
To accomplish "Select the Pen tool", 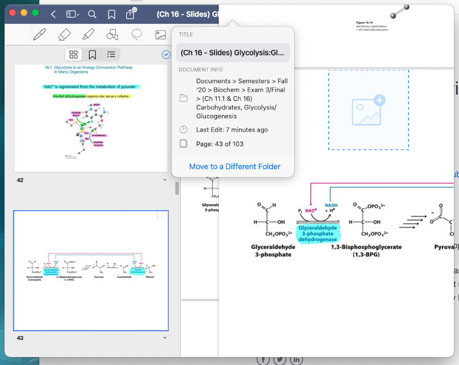I will pyautogui.click(x=40, y=34).
